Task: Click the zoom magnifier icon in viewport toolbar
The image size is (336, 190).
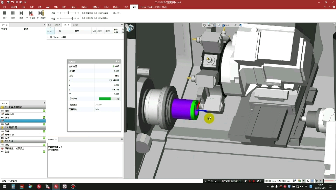Action: (219, 25)
